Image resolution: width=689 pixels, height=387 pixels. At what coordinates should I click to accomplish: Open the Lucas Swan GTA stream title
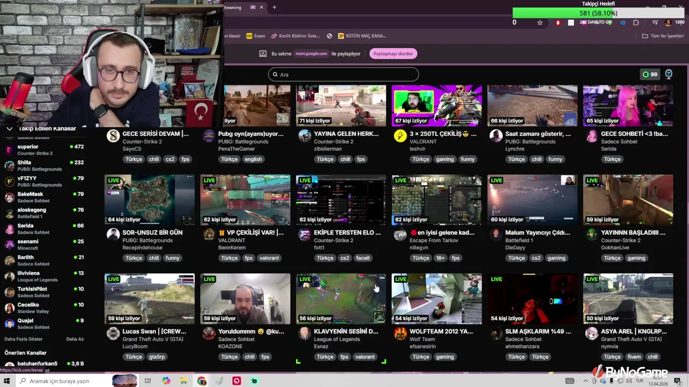point(154,332)
